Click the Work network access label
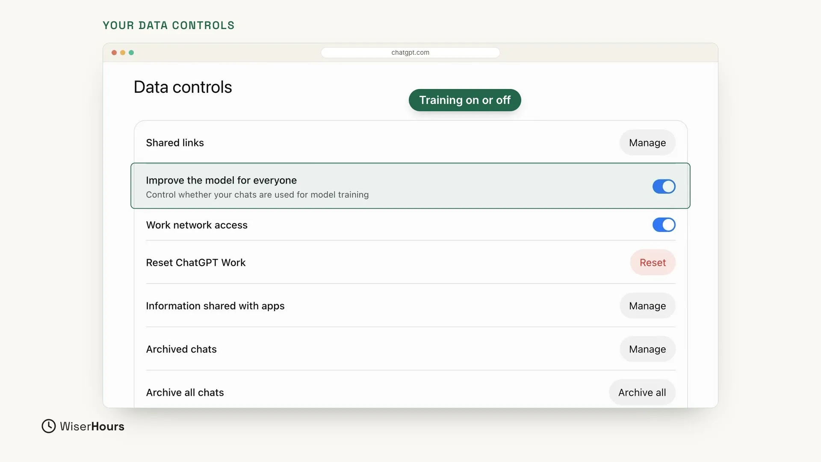821x462 pixels. coord(197,225)
